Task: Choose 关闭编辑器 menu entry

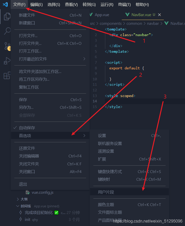Action: [x=50, y=156]
